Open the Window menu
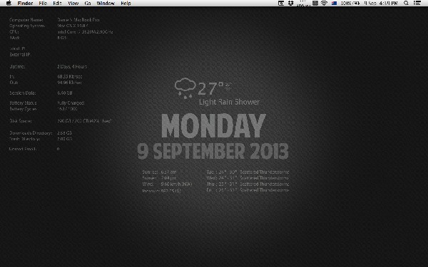Viewport: 428px width, 267px height. (x=106, y=4)
